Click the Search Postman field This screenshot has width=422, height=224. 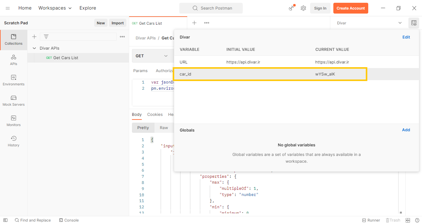[x=211, y=8]
